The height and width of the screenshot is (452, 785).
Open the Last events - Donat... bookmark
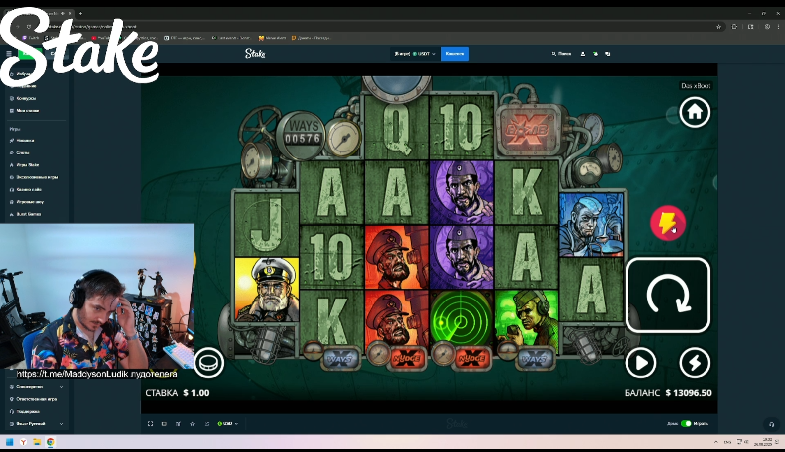pyautogui.click(x=232, y=38)
